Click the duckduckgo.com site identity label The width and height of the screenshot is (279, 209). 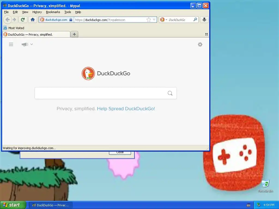click(56, 20)
